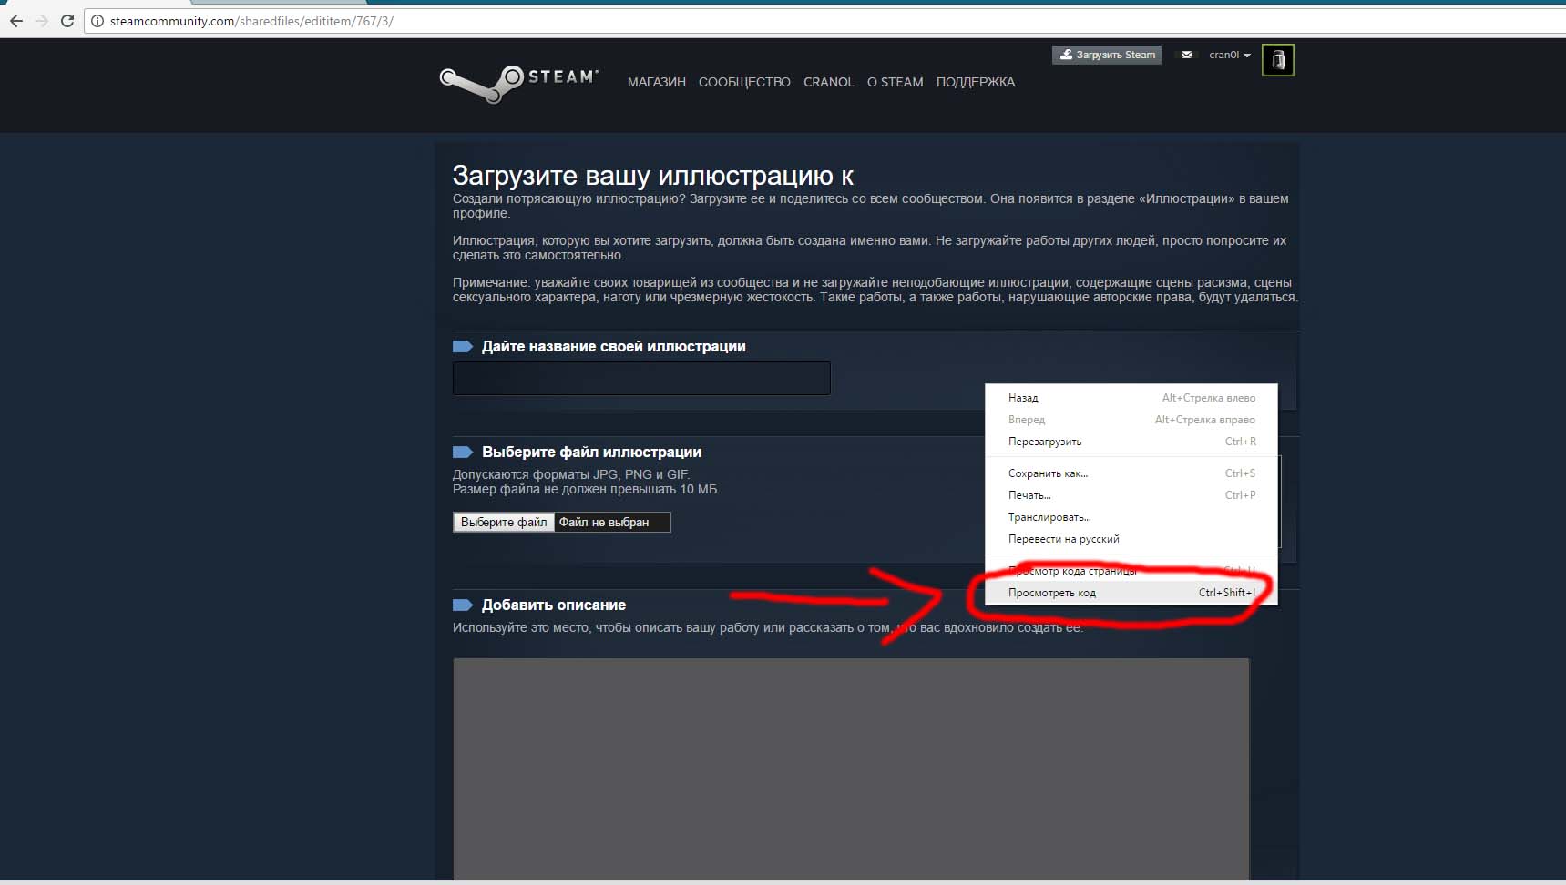
Task: Reload the page with the refresh icon
Action: pyautogui.click(x=67, y=21)
